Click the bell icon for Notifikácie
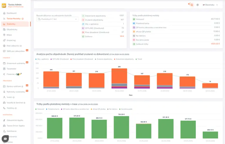This screenshot has width=225, height=144. [4, 131]
